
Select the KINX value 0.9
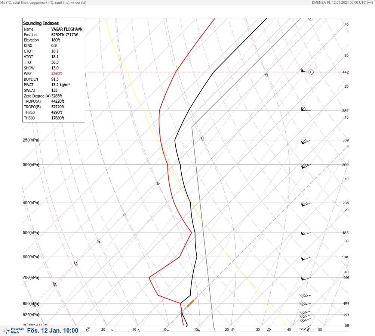click(x=54, y=46)
